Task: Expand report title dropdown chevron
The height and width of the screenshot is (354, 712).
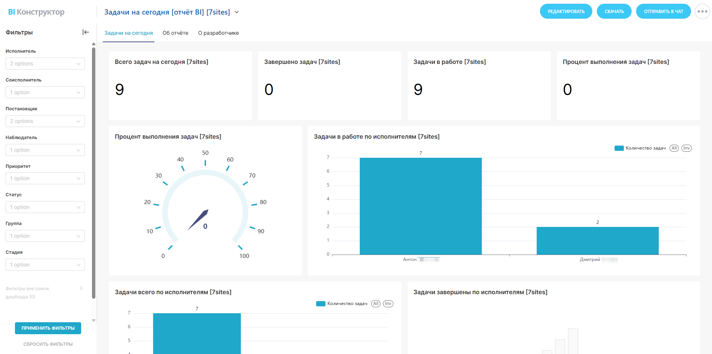Action: click(x=237, y=12)
